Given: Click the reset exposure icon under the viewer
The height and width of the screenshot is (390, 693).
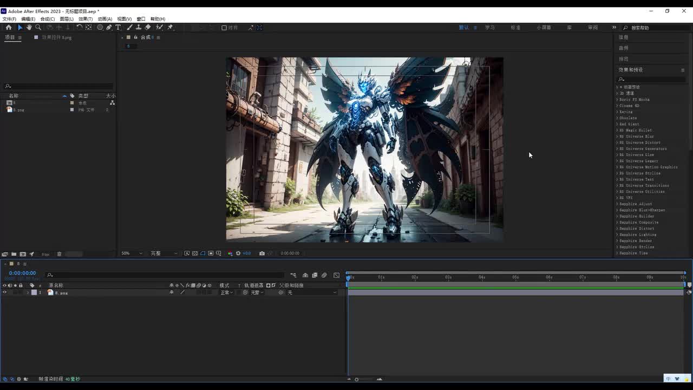Looking at the screenshot, I should click(238, 253).
